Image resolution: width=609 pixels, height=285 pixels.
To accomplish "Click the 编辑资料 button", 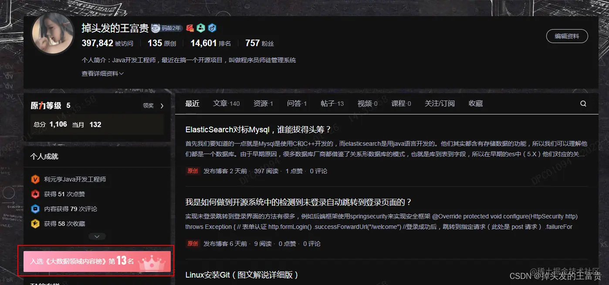I will 567,37.
